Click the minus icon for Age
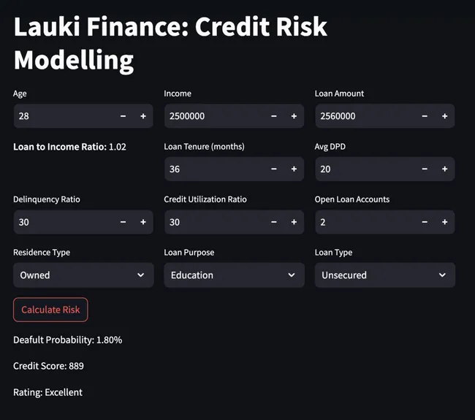The width and height of the screenshot is (475, 420). 123,116
